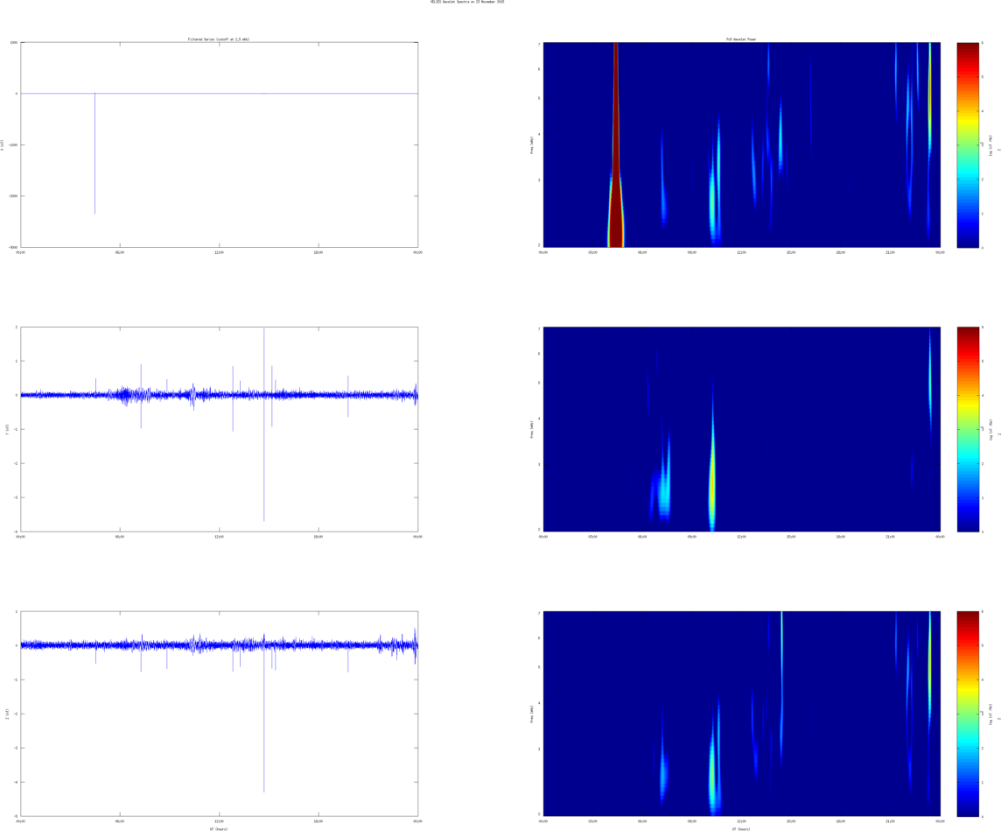Click the 15:00 tick under X wavelet plot

coord(791,252)
